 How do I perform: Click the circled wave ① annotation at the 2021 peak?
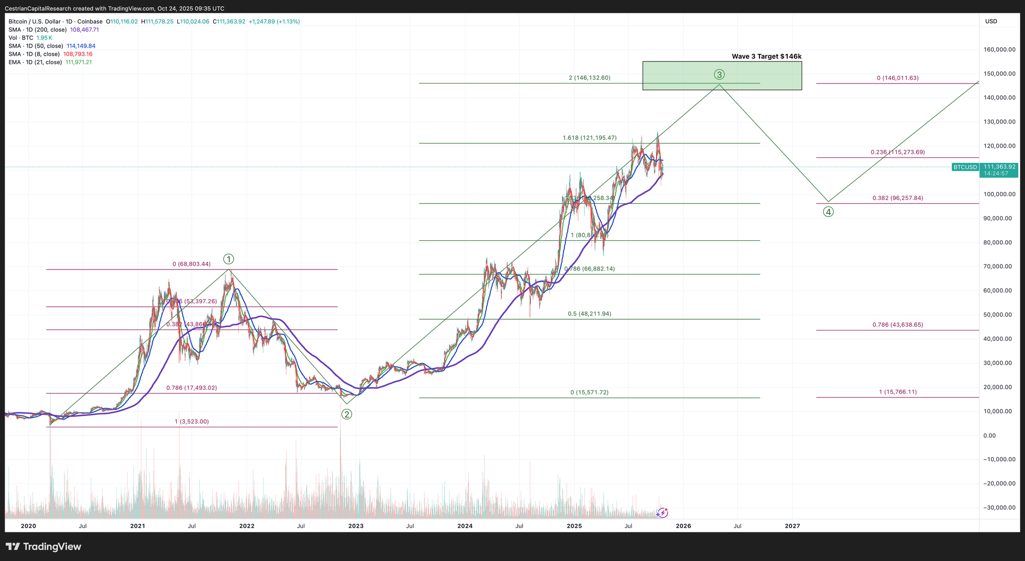[229, 259]
